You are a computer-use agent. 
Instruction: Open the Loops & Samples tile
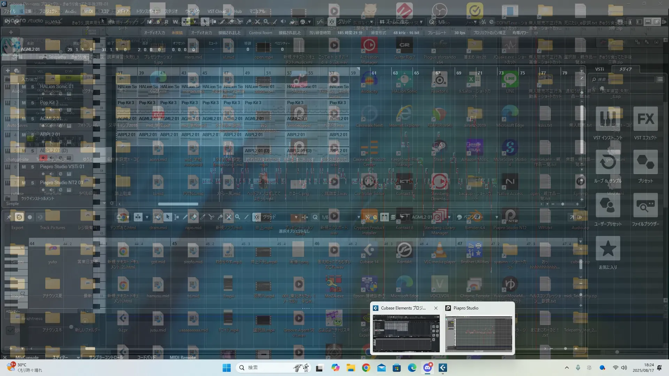click(x=608, y=163)
